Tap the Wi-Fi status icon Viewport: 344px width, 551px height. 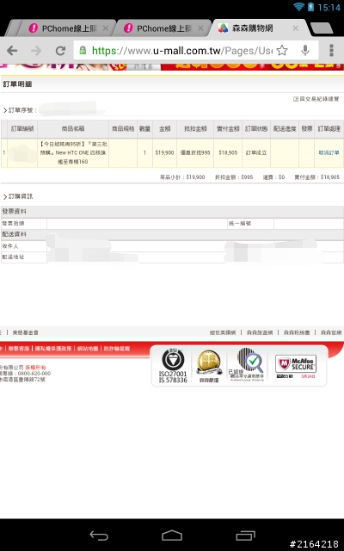tap(298, 7)
